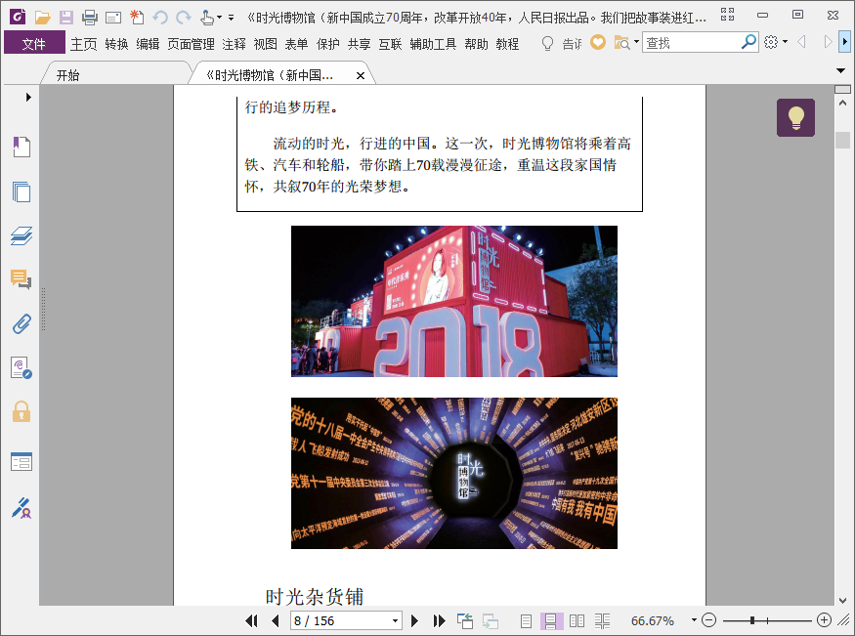Go to next search result arrow

[828, 42]
